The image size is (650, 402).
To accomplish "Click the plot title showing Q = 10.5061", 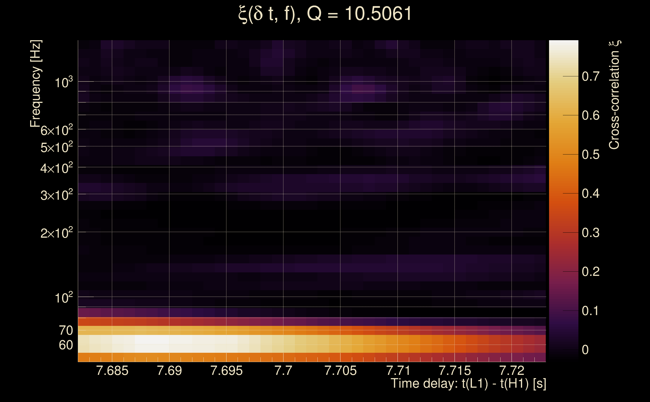I will (x=325, y=14).
